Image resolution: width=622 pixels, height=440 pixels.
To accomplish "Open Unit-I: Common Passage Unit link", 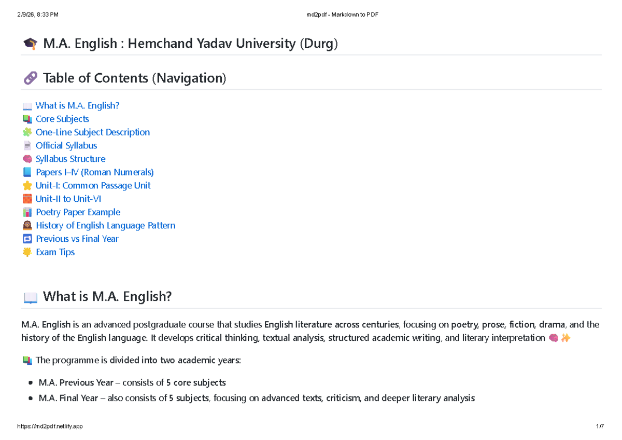I will (93, 186).
